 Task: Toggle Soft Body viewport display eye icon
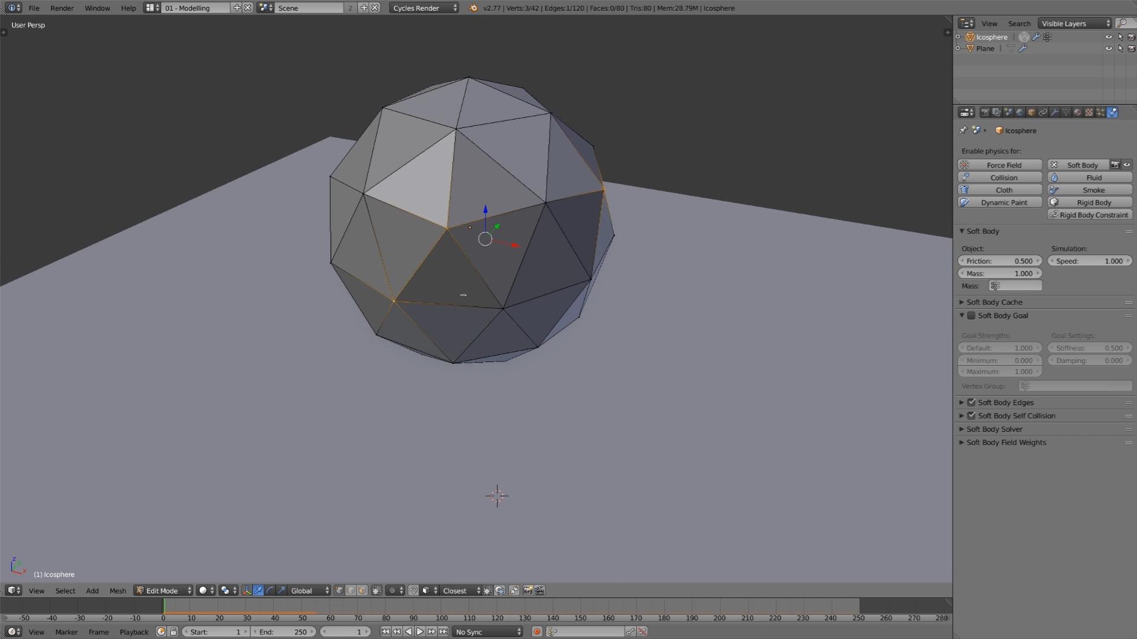(x=1127, y=165)
